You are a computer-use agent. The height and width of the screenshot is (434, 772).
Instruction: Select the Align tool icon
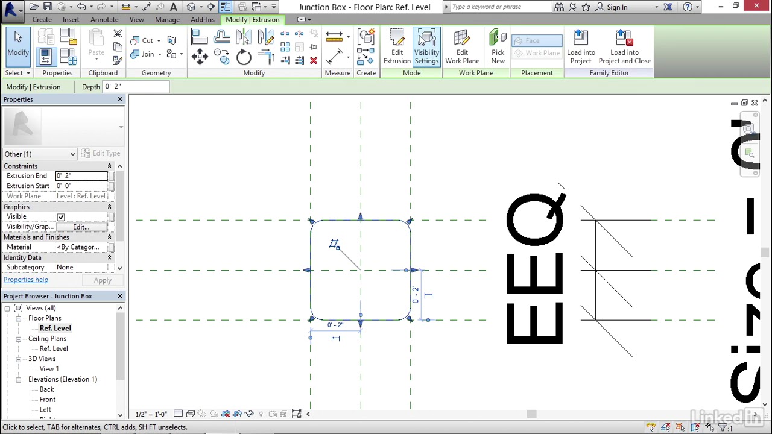(199, 38)
